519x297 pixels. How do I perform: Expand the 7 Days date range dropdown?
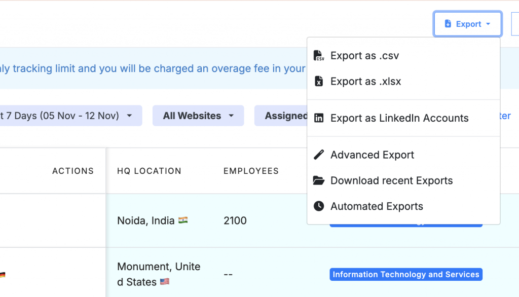71,116
